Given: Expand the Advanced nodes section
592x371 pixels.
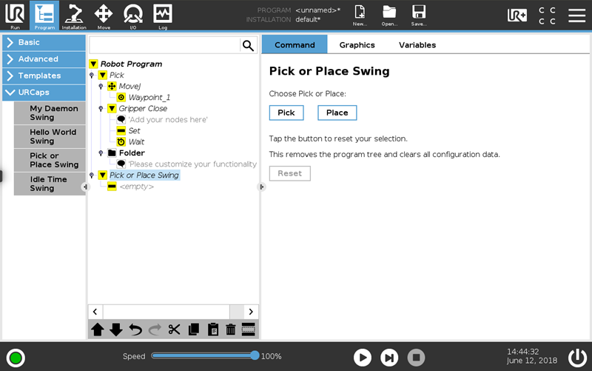Looking at the screenshot, I should tap(44, 59).
